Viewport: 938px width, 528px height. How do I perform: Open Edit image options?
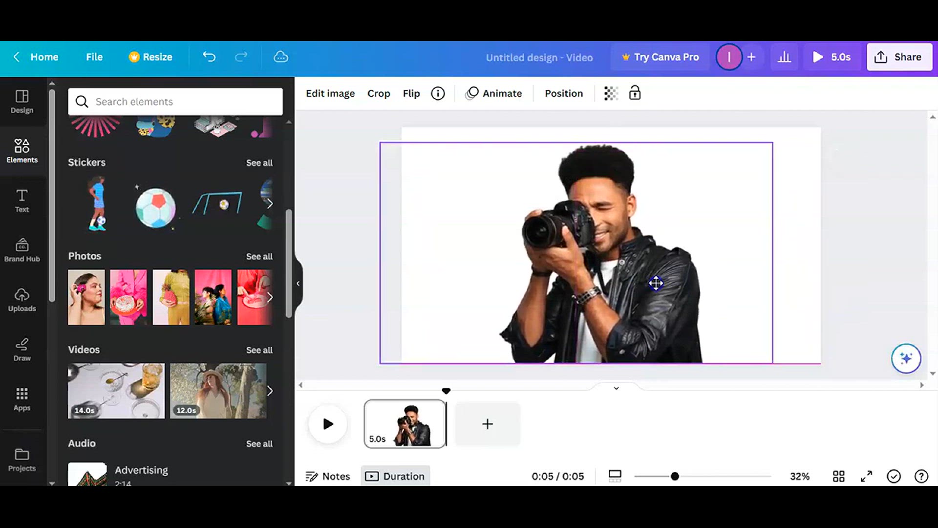click(330, 93)
